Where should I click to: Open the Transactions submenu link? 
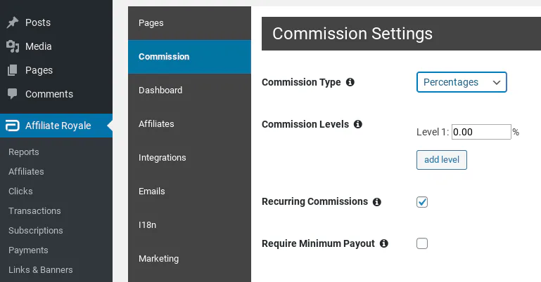34,210
